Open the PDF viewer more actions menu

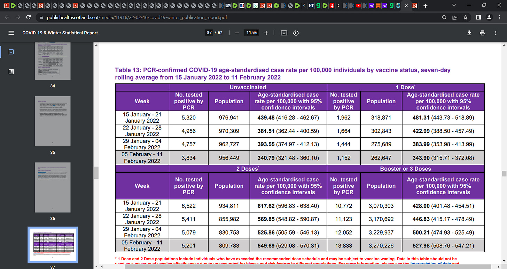tap(496, 33)
